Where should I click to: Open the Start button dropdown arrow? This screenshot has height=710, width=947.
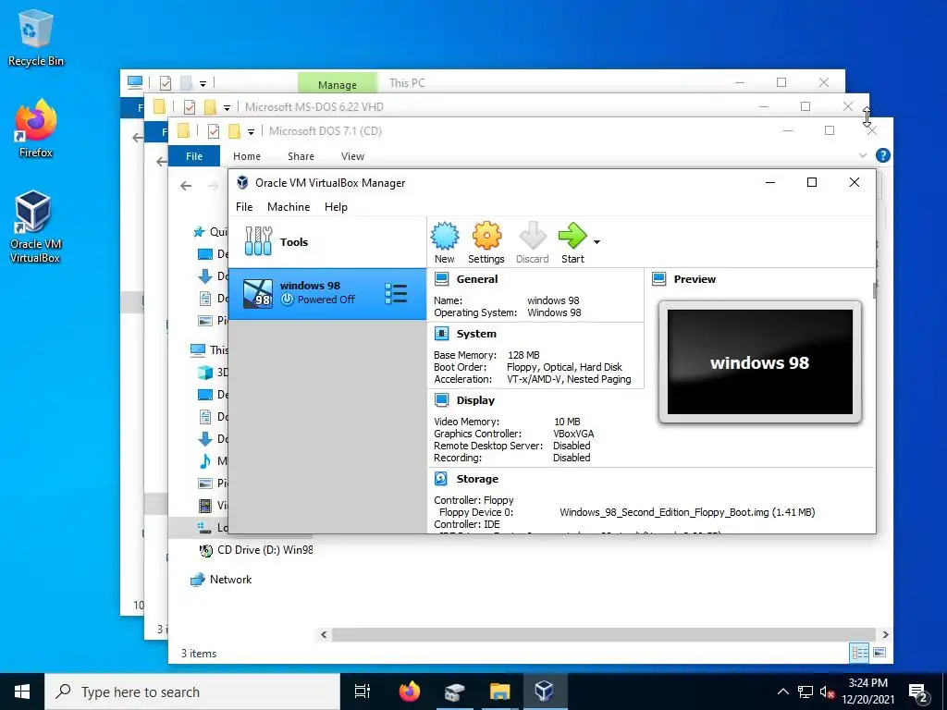(x=596, y=242)
